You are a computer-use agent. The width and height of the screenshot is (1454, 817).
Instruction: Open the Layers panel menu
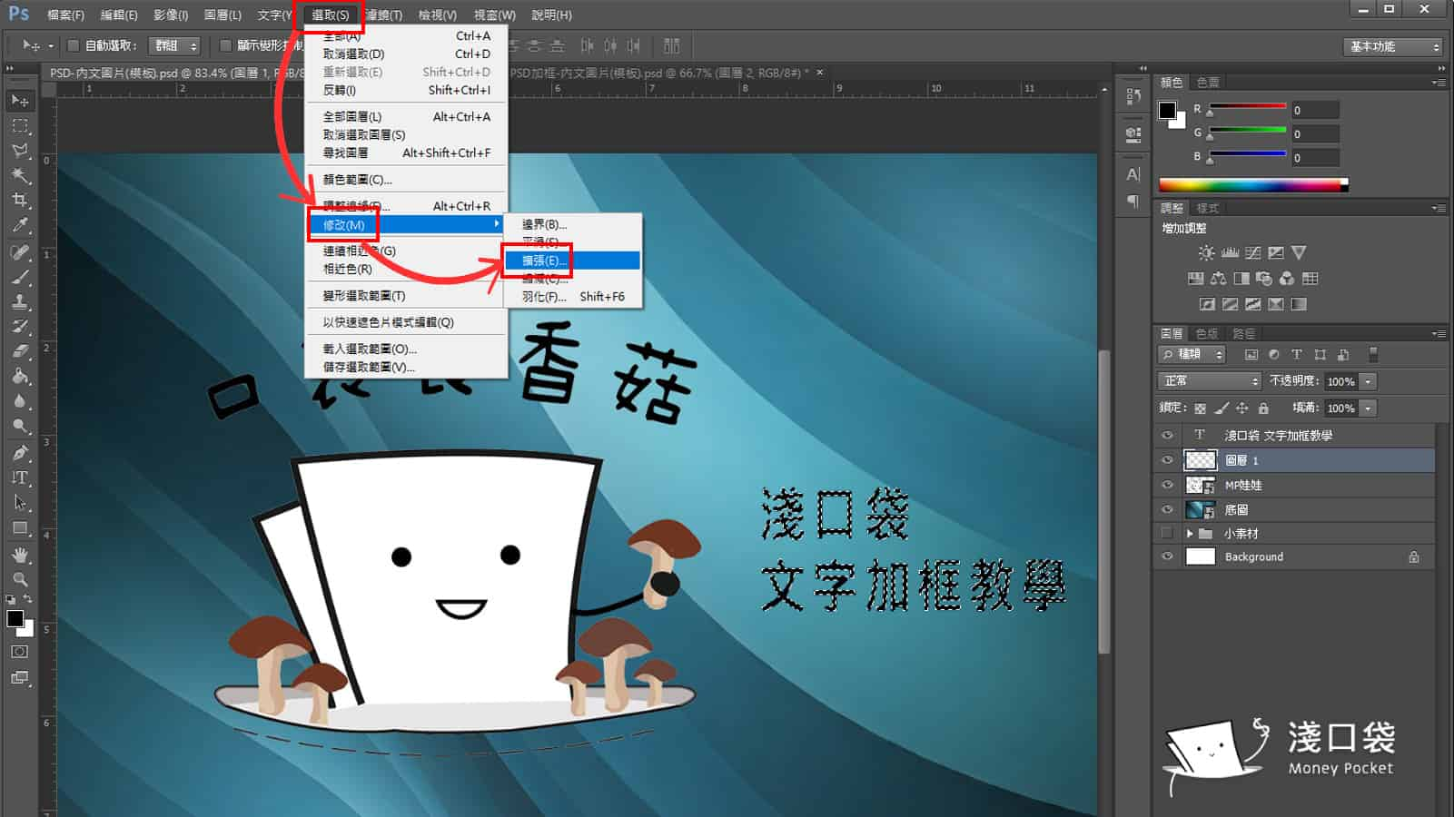(1439, 333)
